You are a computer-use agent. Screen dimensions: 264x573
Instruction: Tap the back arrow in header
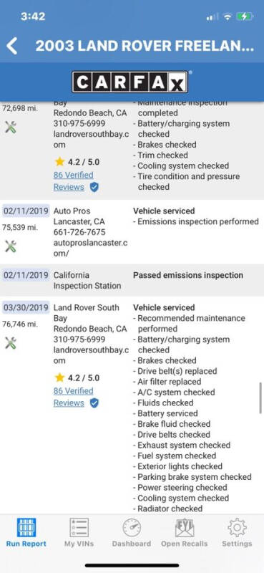[x=12, y=46]
